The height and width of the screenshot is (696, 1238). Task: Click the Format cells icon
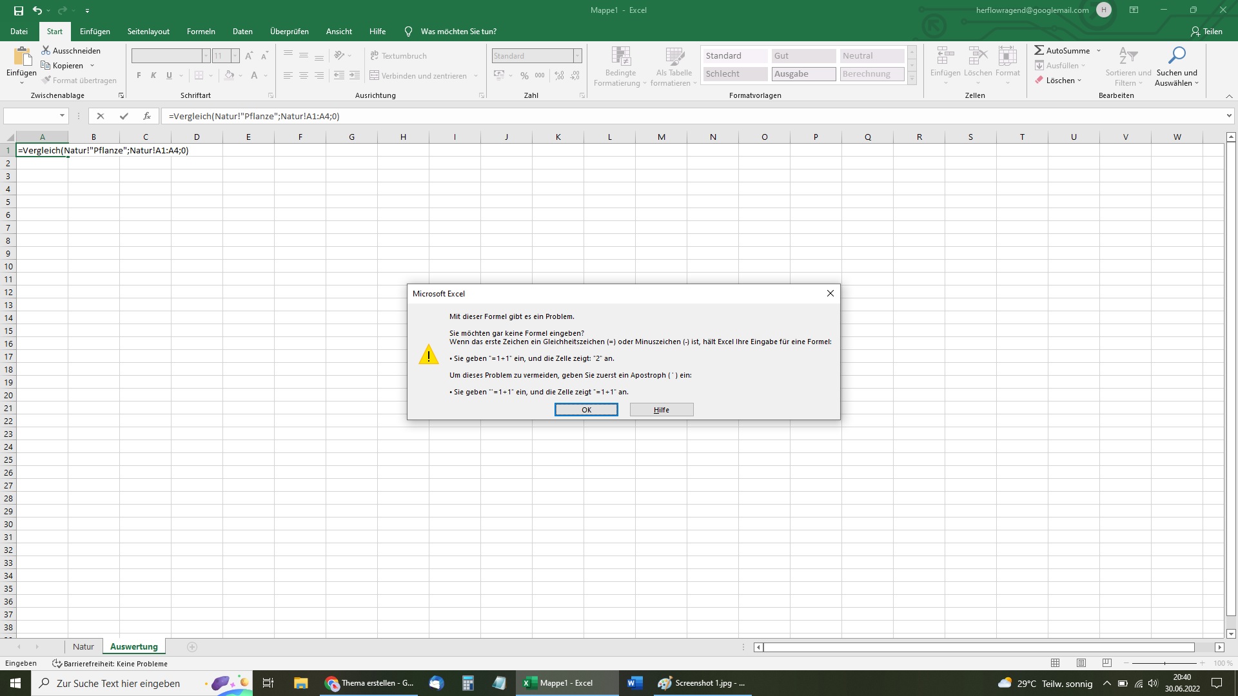point(1008,56)
